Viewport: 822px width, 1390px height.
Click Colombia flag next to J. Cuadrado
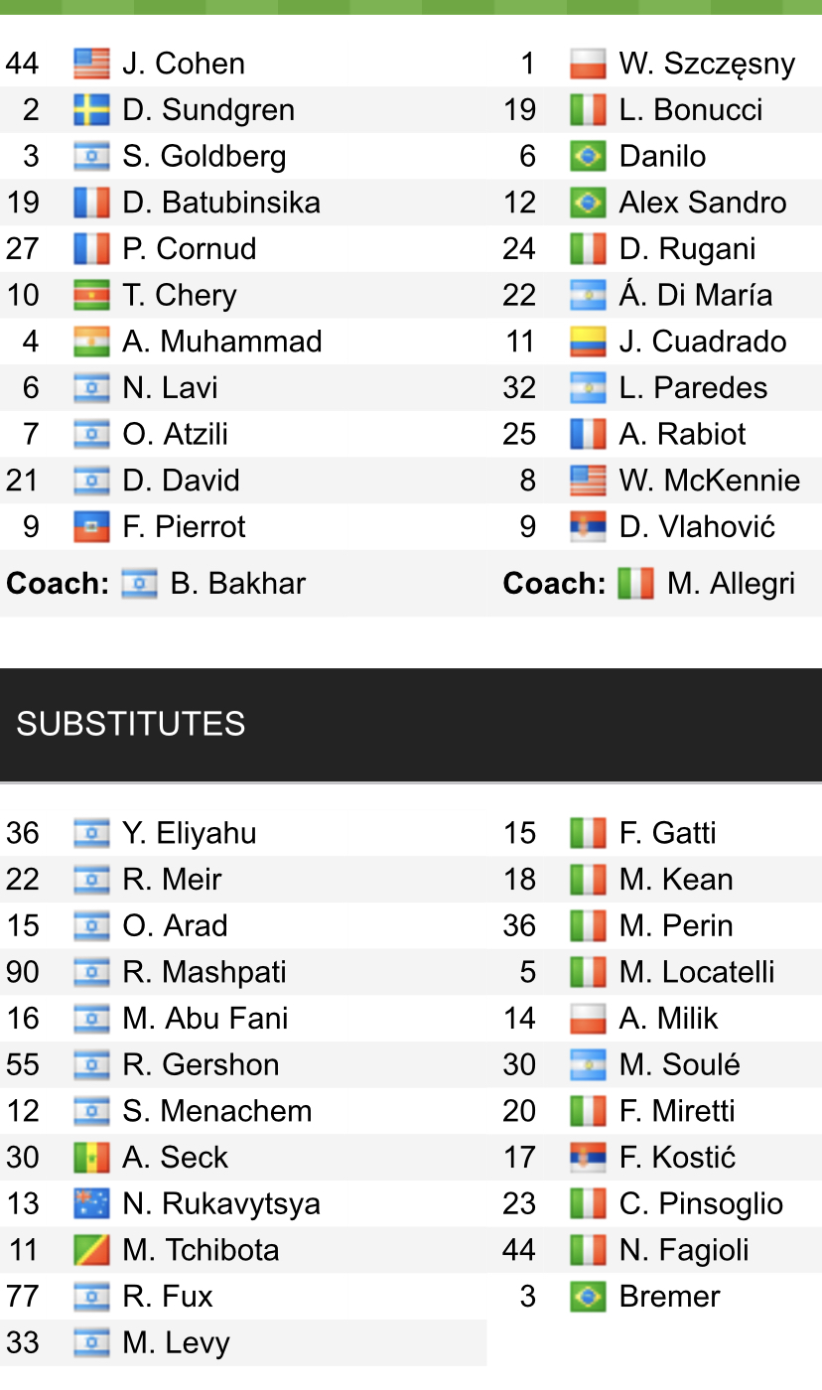[588, 342]
